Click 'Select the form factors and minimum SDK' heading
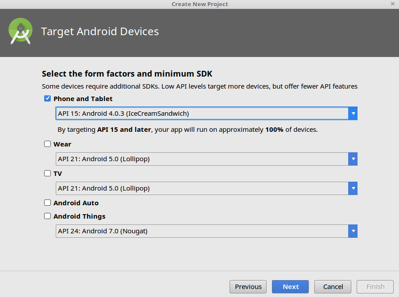Screen dimensions: 399x297 pos(127,73)
